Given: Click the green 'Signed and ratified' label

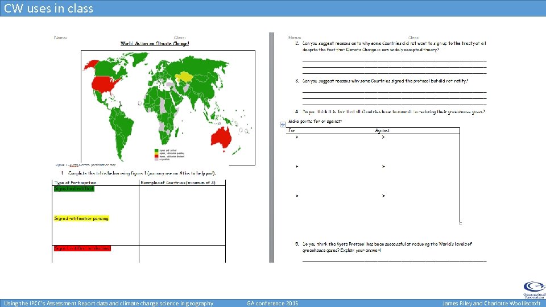Looking at the screenshot, I should click(x=74, y=189).
